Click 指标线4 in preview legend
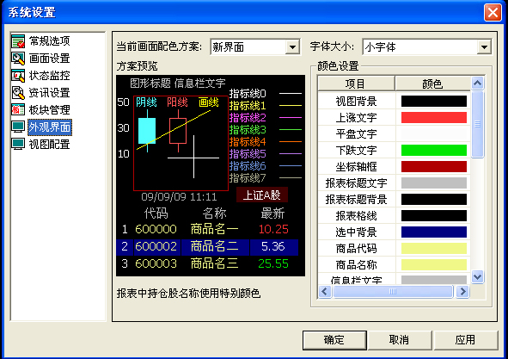The image size is (508, 359). click(x=248, y=142)
